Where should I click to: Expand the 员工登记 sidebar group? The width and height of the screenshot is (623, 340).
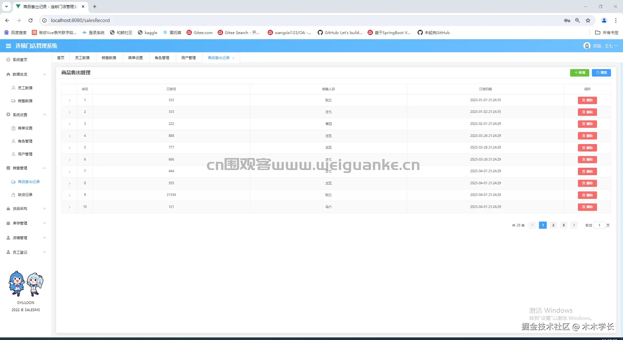click(26, 252)
